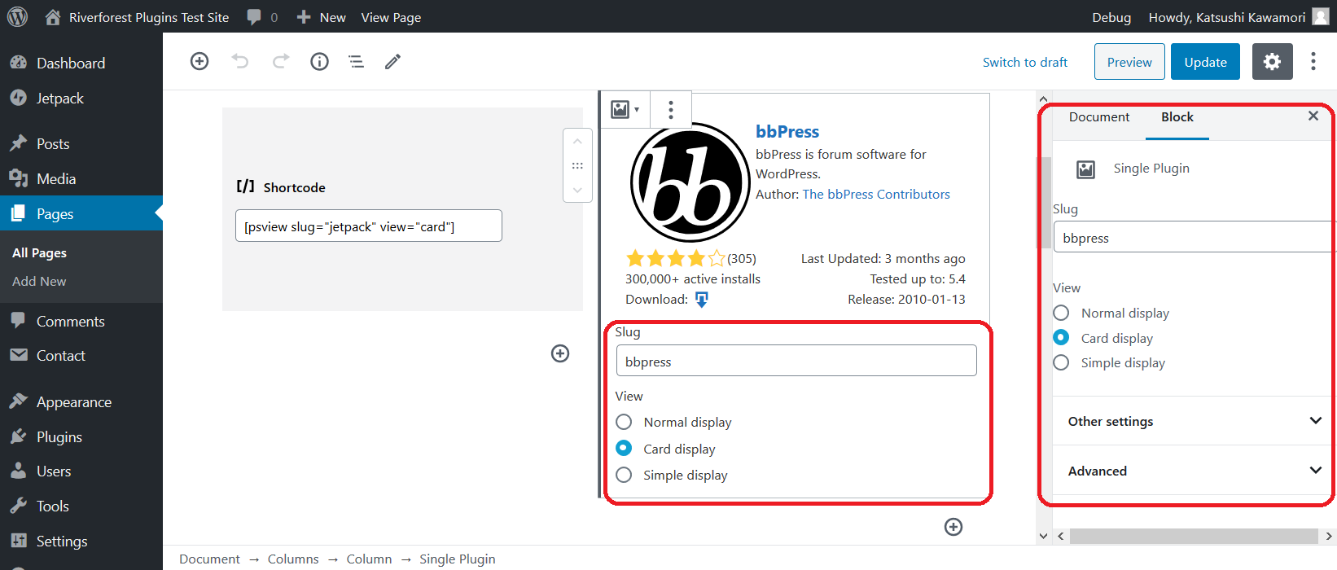
Task: Move the Shortcode column block up
Action: point(577,142)
